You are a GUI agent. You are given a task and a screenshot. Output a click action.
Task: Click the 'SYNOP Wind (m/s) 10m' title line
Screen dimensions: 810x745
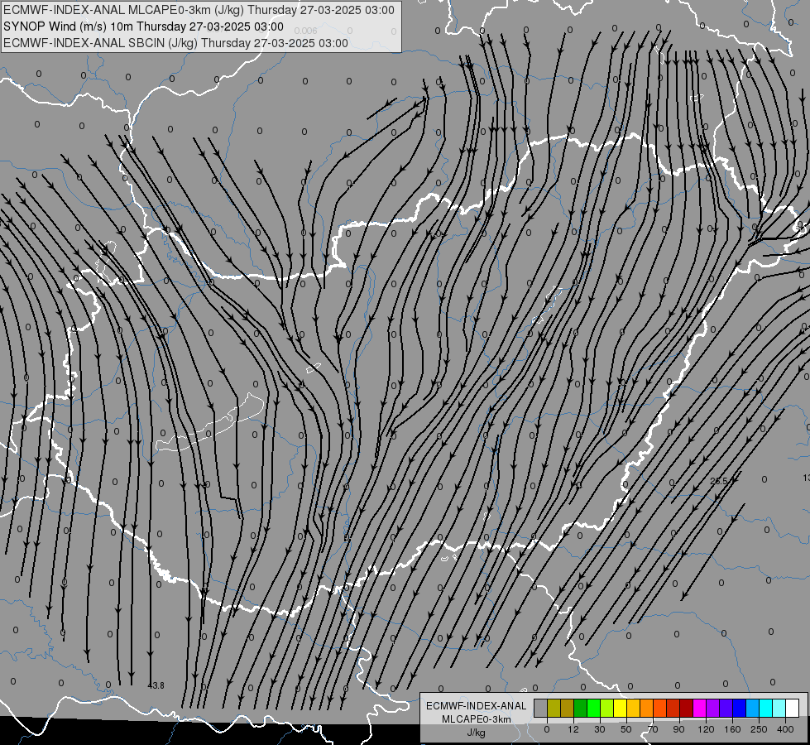tap(144, 26)
